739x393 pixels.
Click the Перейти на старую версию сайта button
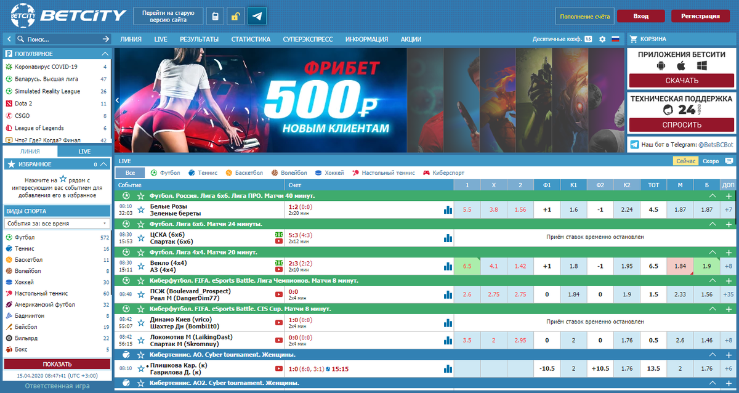[x=168, y=16]
